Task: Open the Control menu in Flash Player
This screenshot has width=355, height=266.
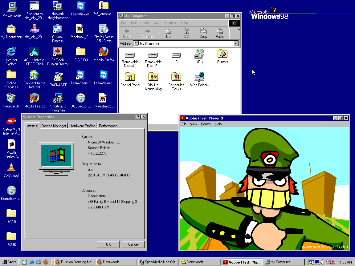Action: (206, 124)
